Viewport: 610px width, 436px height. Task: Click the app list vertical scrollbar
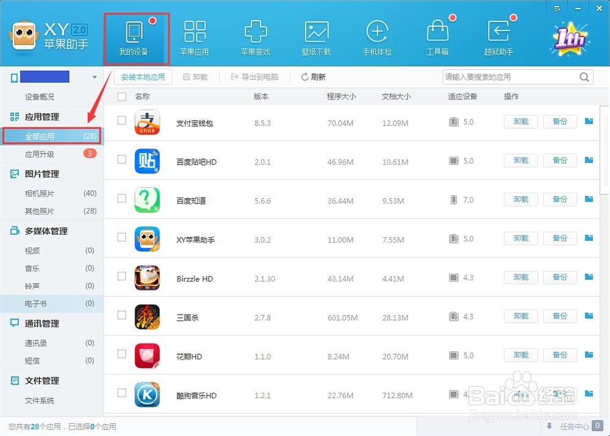click(605, 150)
